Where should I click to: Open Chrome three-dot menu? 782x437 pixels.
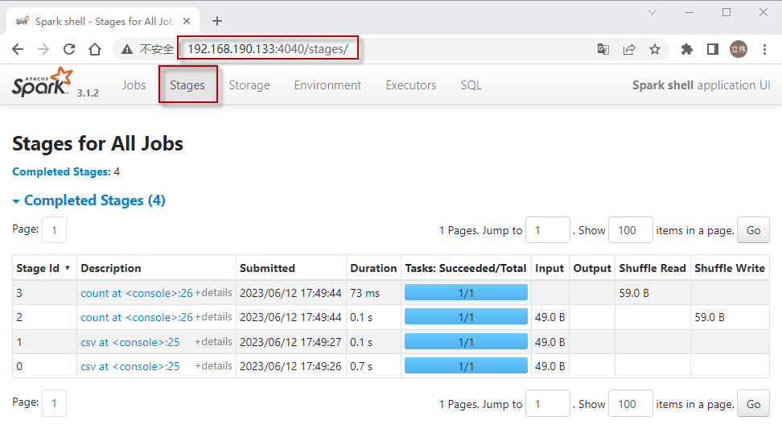point(763,49)
